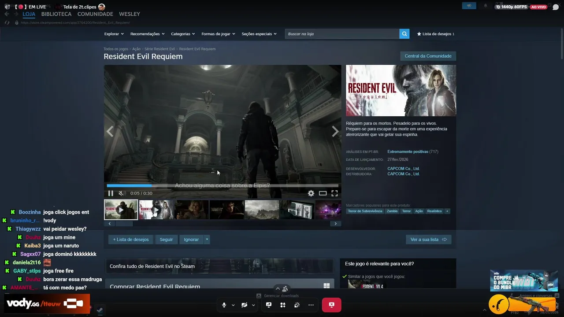This screenshot has height=317, width=564.
Task: Click Ver a sua lista button
Action: click(428, 240)
